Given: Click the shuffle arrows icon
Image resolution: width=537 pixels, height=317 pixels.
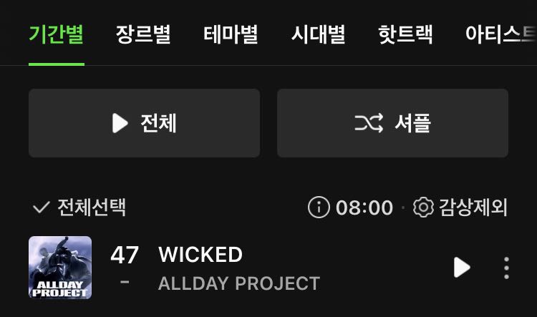Looking at the screenshot, I should [x=369, y=123].
